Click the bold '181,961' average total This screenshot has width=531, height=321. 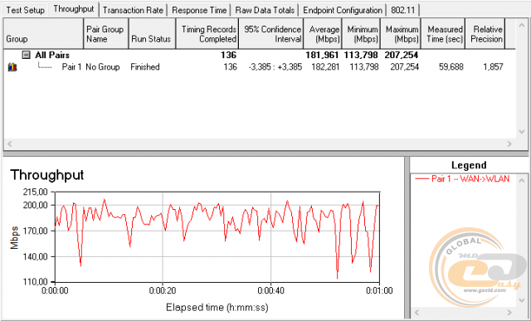click(322, 55)
